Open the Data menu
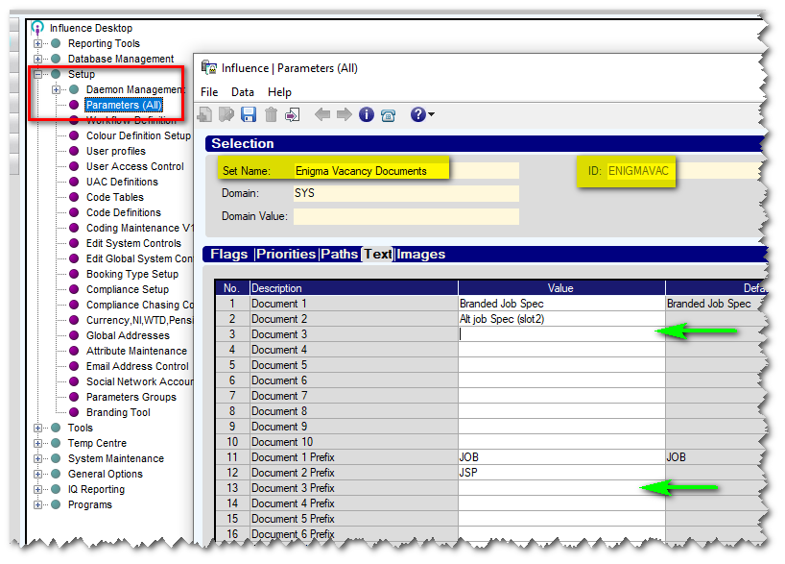785x564 pixels. (x=242, y=92)
